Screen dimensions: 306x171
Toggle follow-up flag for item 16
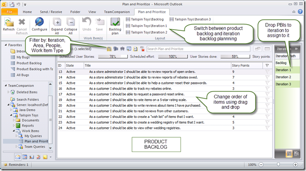(x=267, y=89)
